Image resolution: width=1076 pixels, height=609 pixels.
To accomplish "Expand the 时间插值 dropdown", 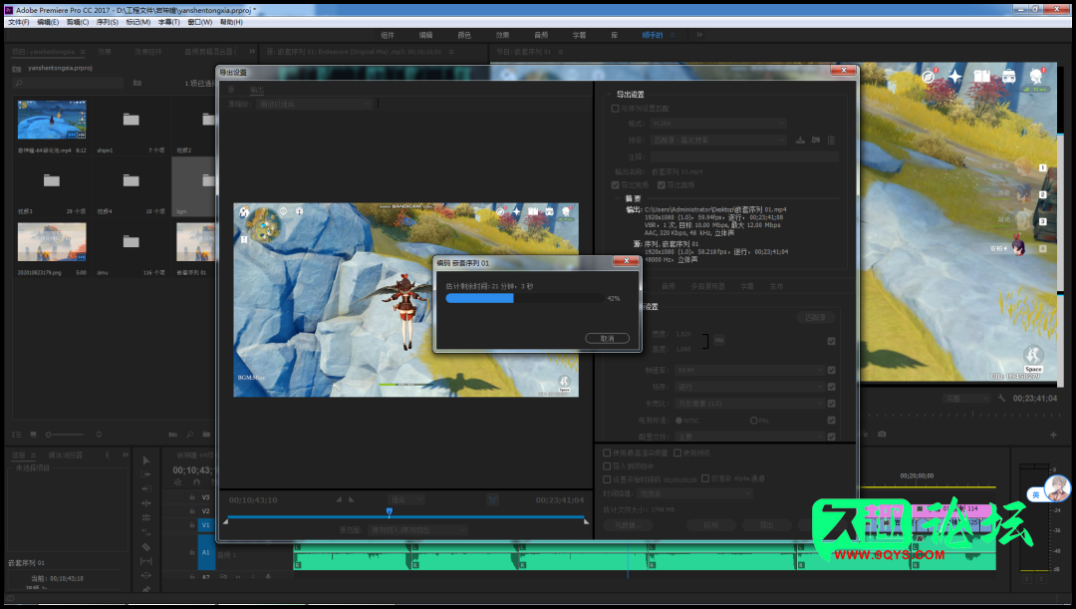I will (693, 492).
